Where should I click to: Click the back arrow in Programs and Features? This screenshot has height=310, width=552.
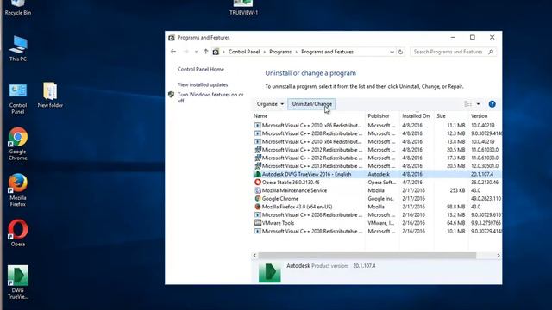point(173,52)
